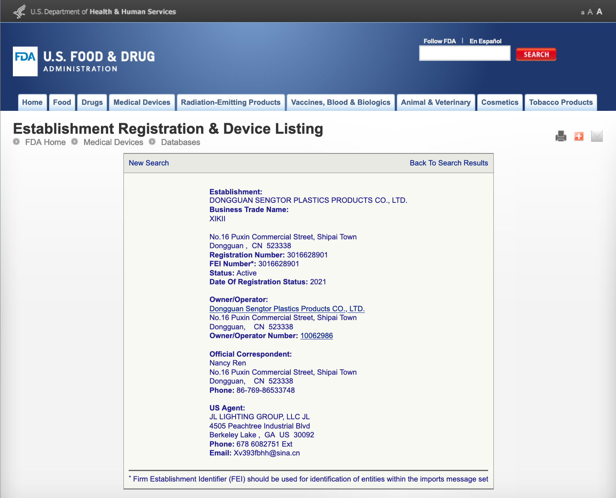Click the FEI footnote text

(308, 479)
